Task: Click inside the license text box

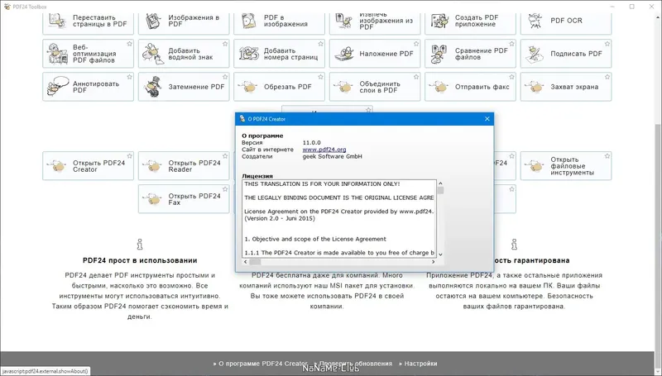Action: pos(339,218)
